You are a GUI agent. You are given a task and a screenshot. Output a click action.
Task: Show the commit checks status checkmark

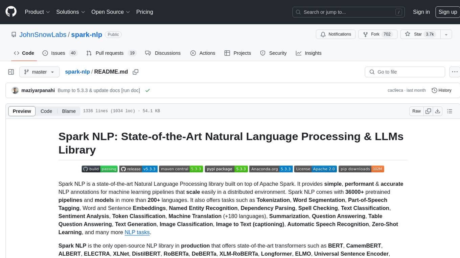coord(147,91)
